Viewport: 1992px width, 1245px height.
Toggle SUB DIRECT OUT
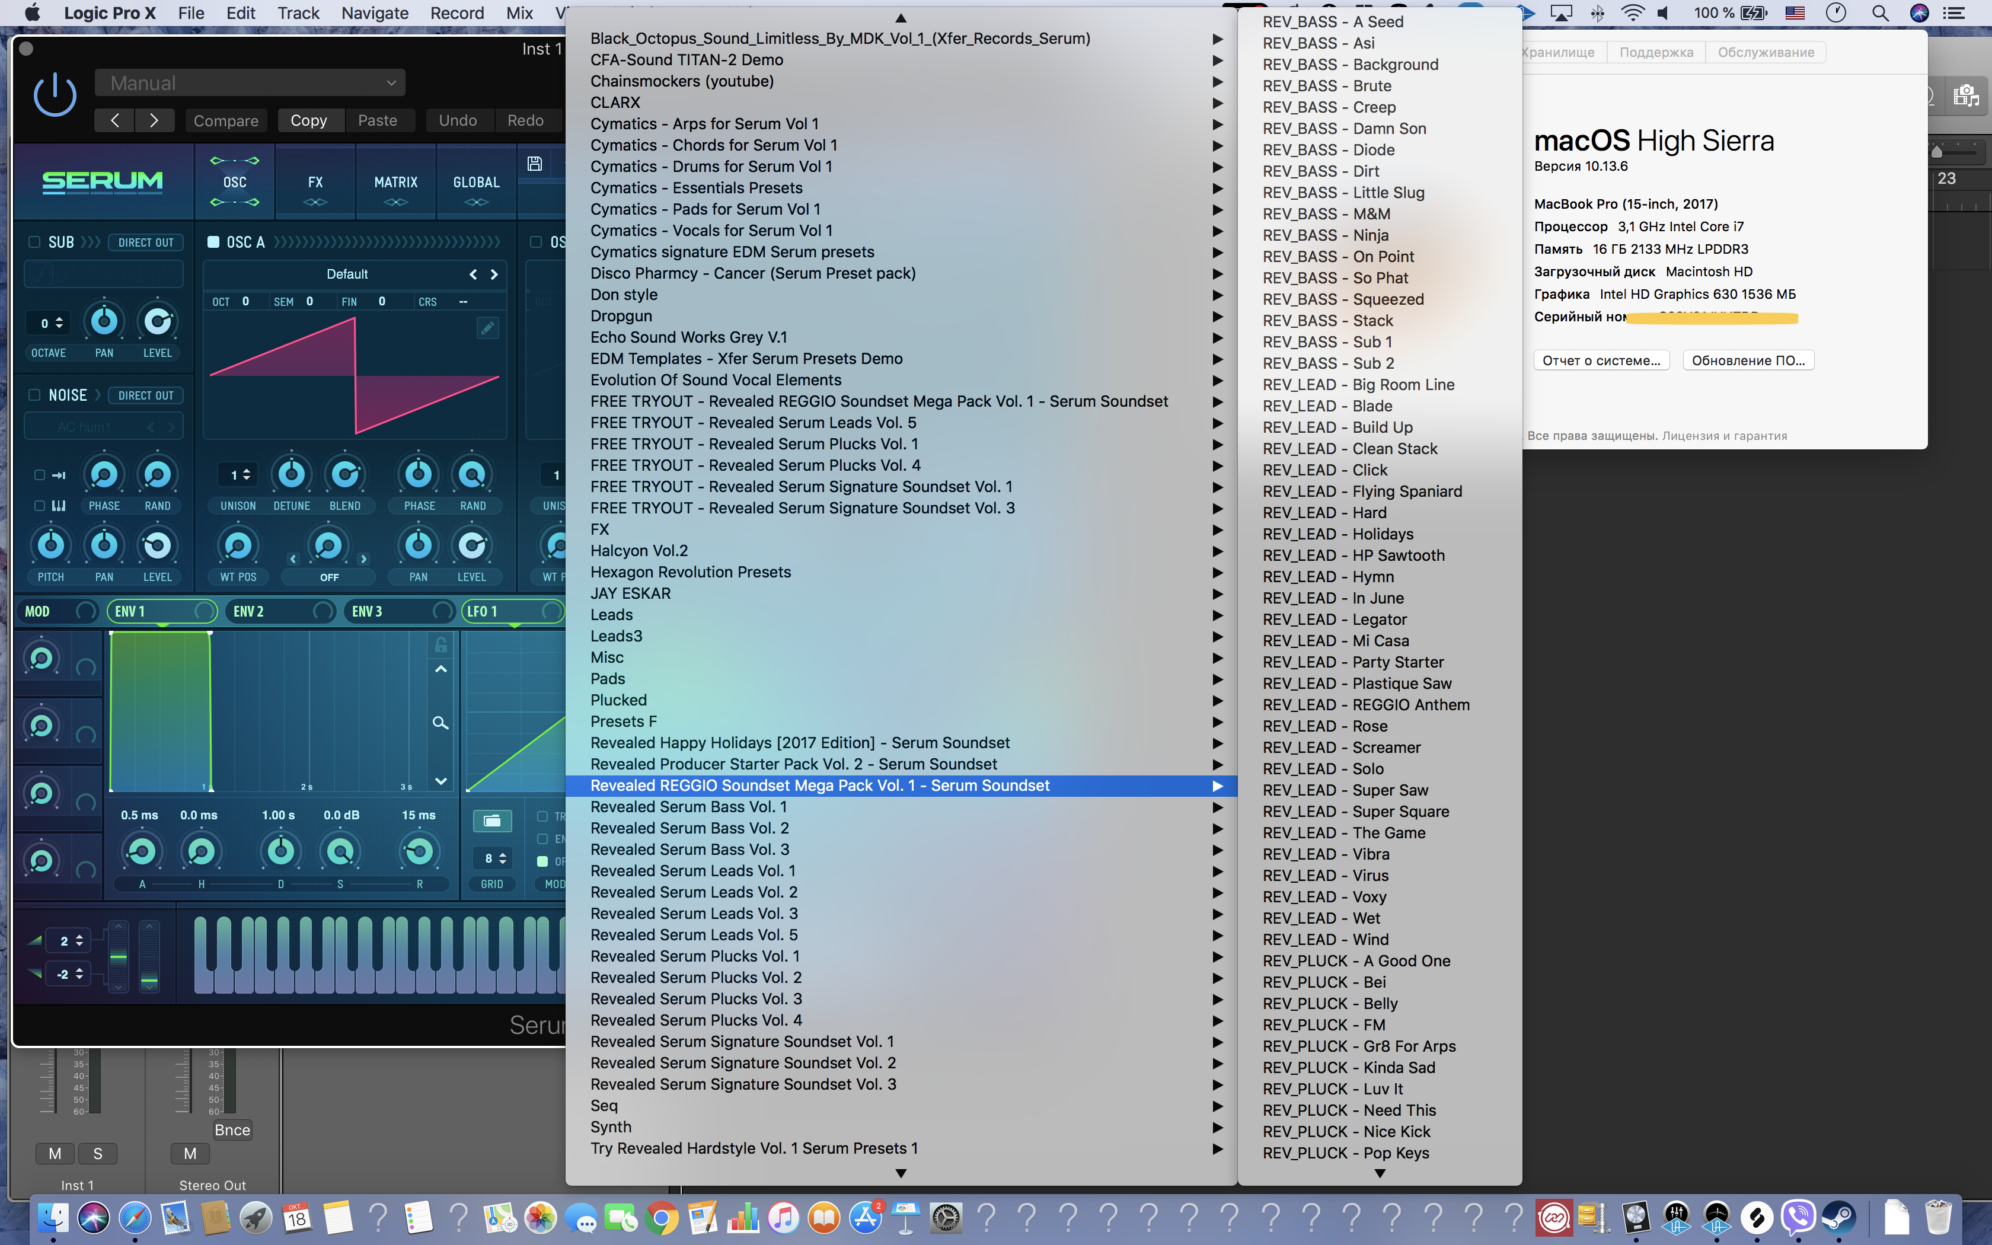pyautogui.click(x=146, y=243)
